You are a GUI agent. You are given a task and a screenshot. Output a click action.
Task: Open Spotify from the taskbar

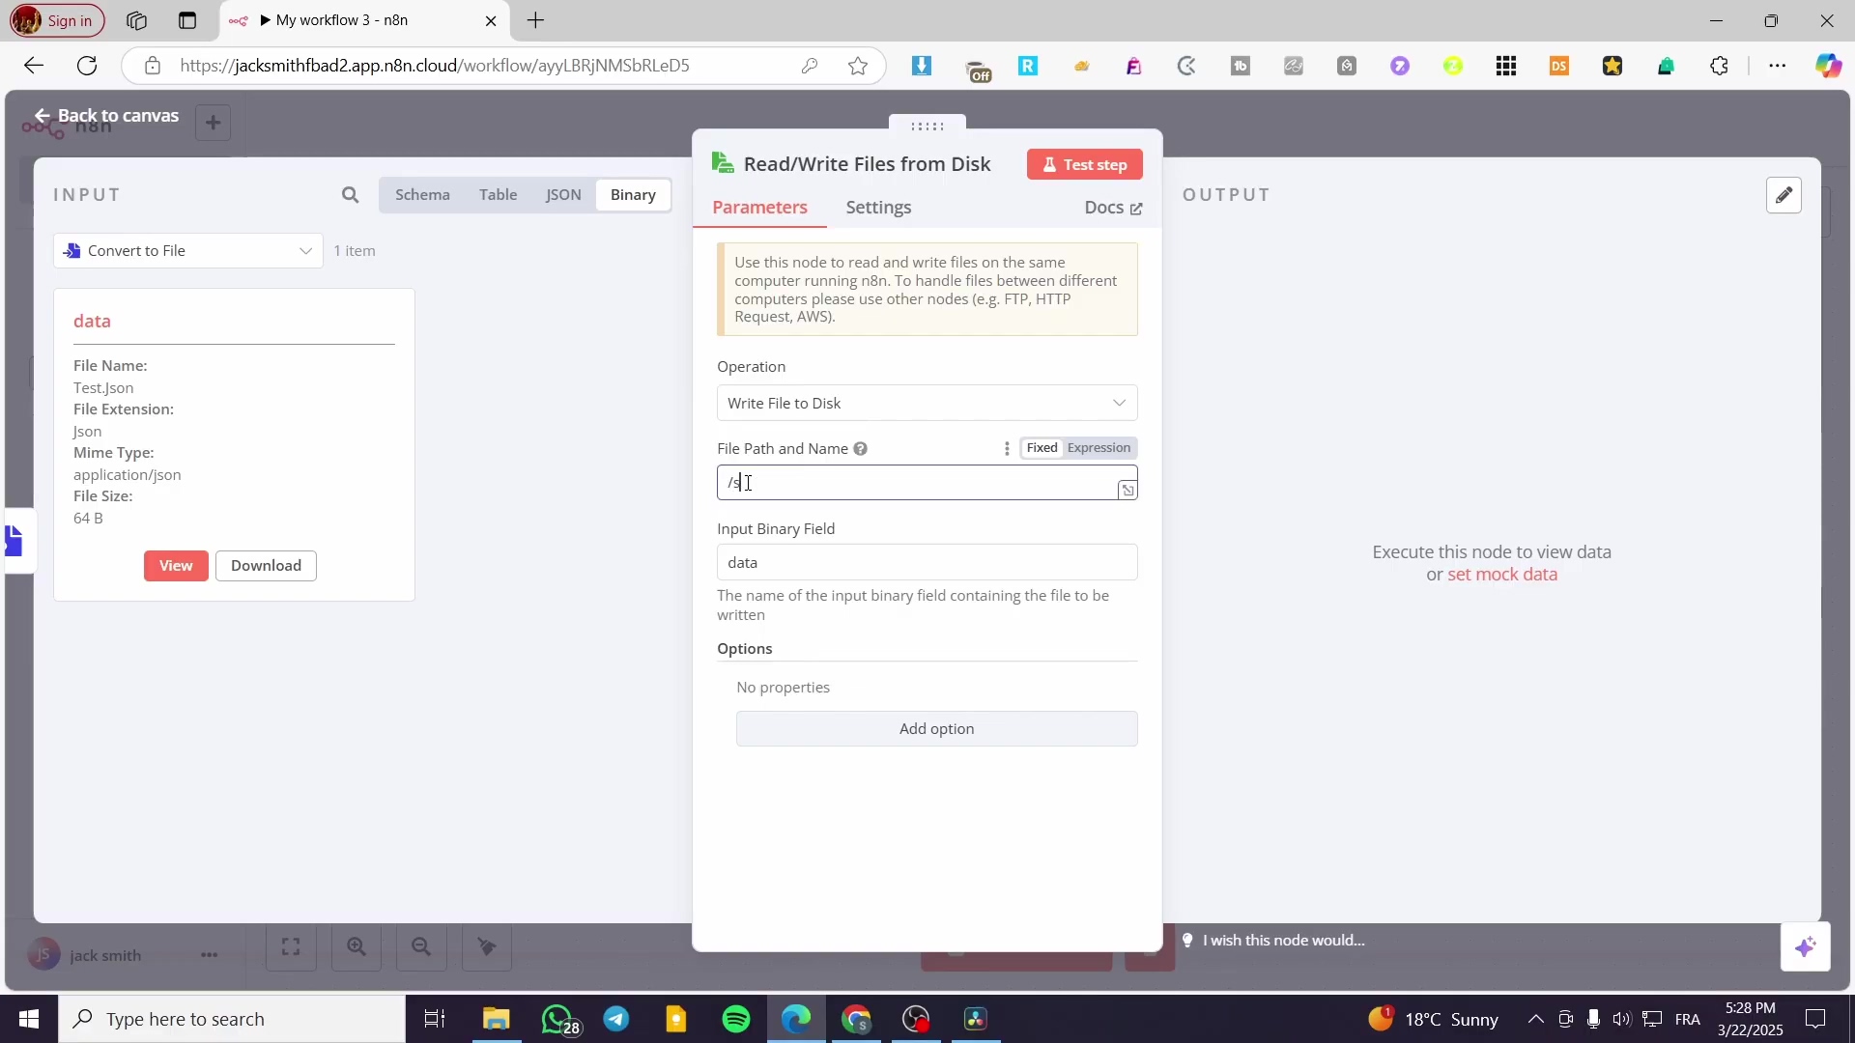click(736, 1019)
